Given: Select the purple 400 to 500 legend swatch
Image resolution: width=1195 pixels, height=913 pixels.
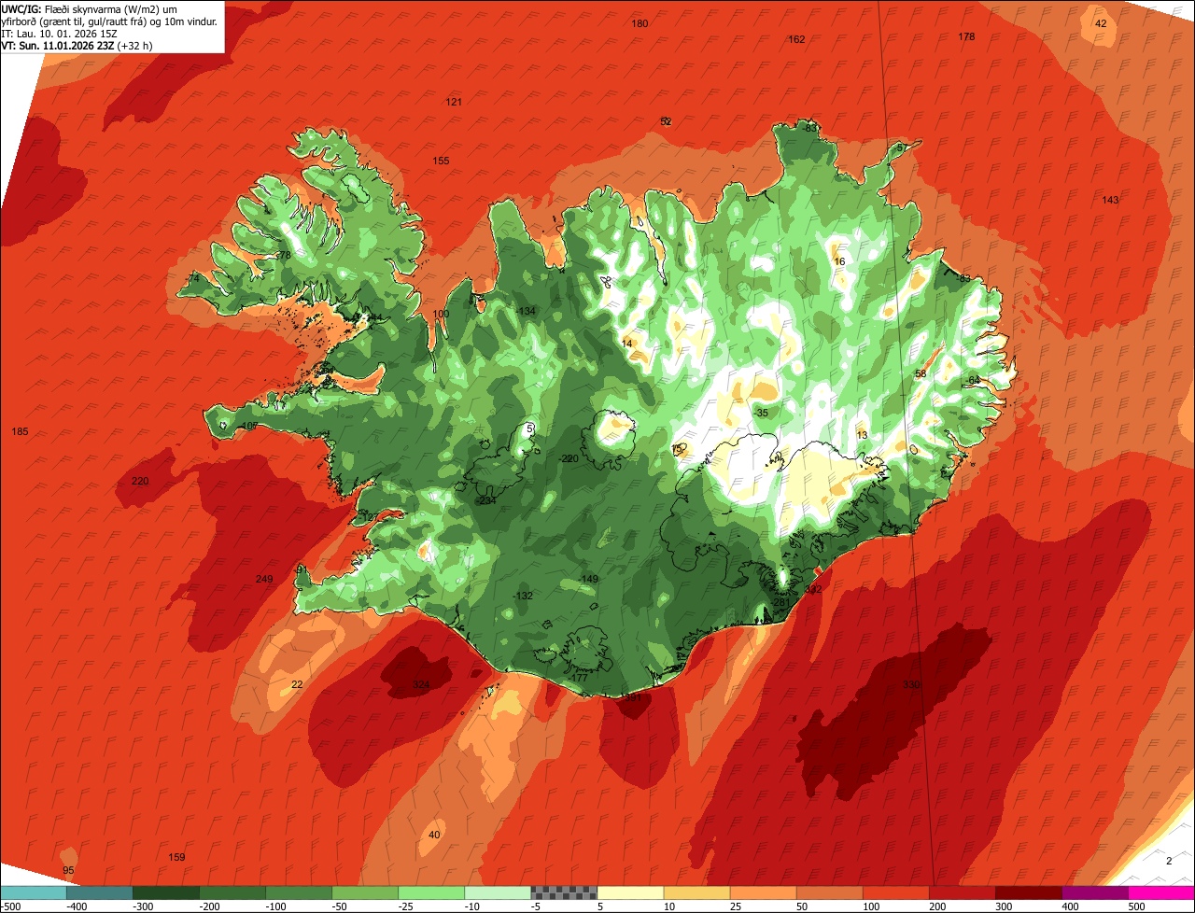Looking at the screenshot, I should point(1094,892).
